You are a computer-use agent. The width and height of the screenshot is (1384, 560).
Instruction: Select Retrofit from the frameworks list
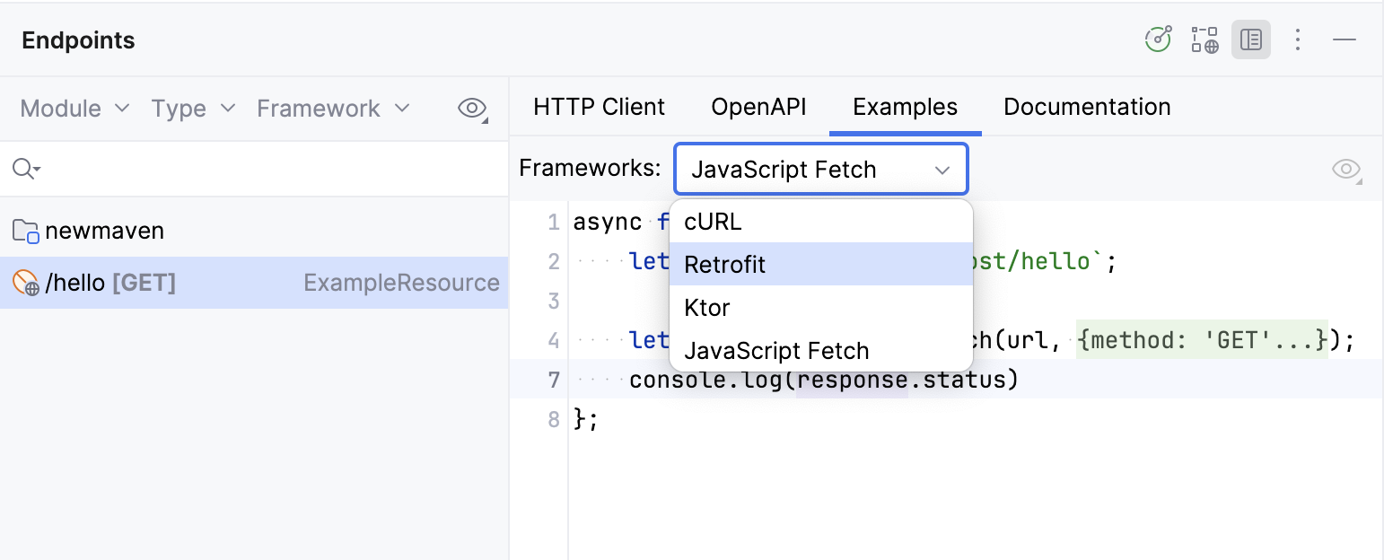point(724,265)
